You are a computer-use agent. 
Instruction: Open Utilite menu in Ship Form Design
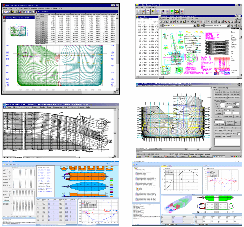pyautogui.click(x=49, y=8)
